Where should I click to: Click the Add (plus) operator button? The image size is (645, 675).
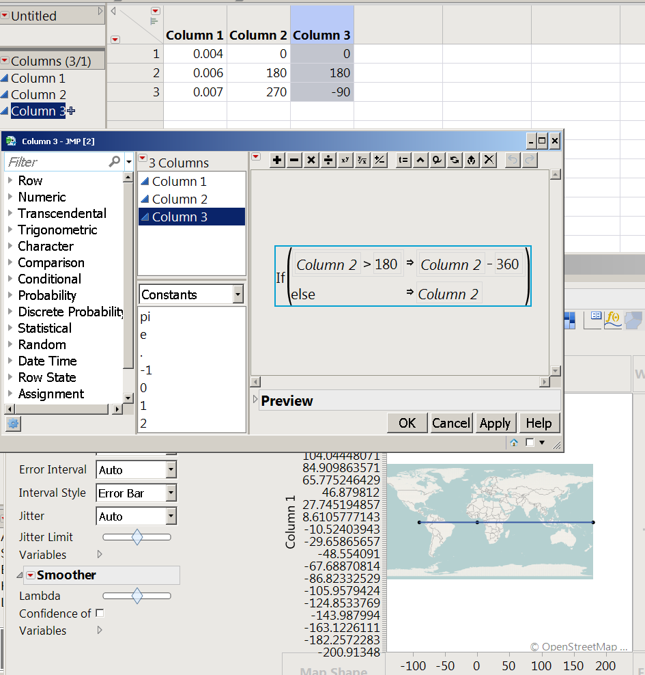click(x=277, y=160)
